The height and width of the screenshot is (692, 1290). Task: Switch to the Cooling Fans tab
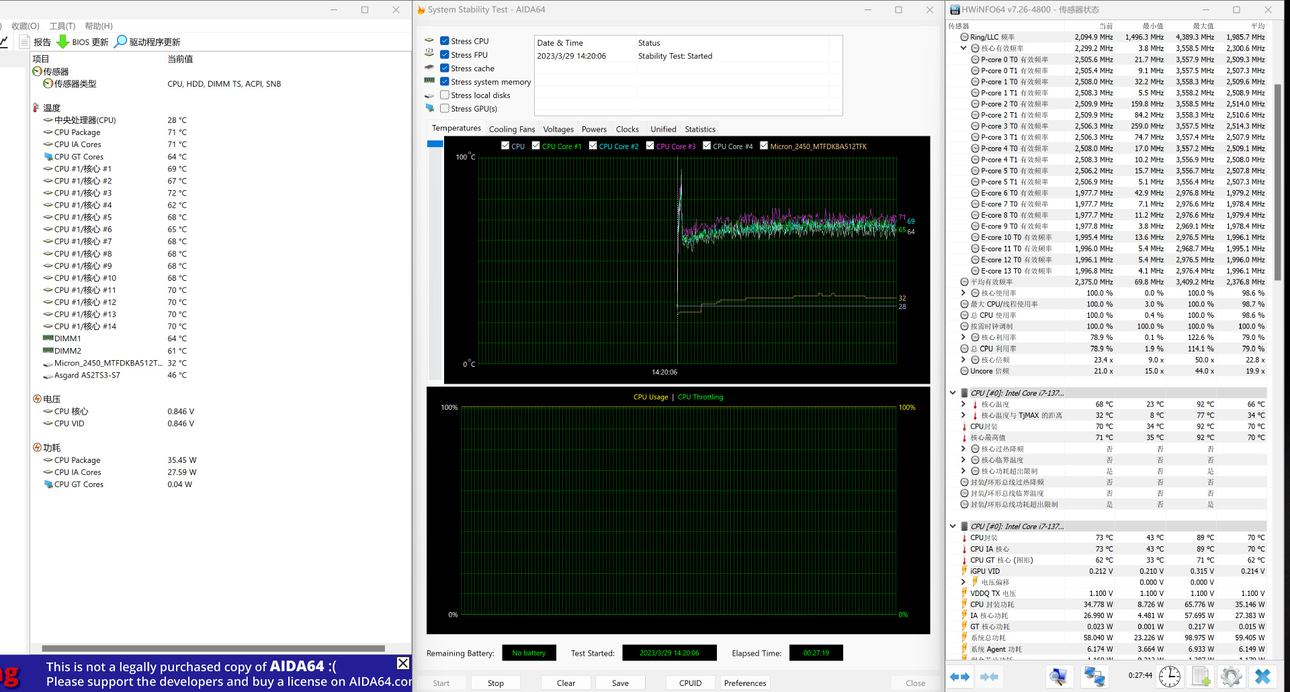(511, 129)
